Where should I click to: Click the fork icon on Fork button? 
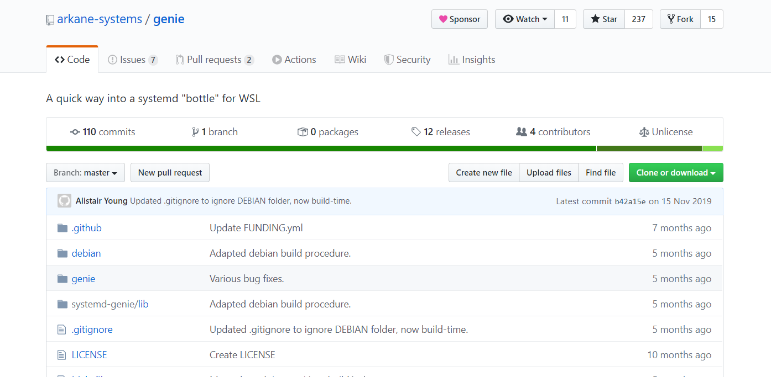click(x=671, y=19)
